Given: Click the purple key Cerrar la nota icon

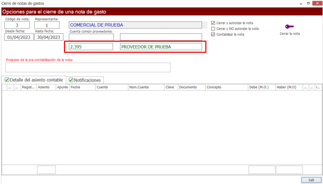Looking at the screenshot, I should [x=289, y=27].
